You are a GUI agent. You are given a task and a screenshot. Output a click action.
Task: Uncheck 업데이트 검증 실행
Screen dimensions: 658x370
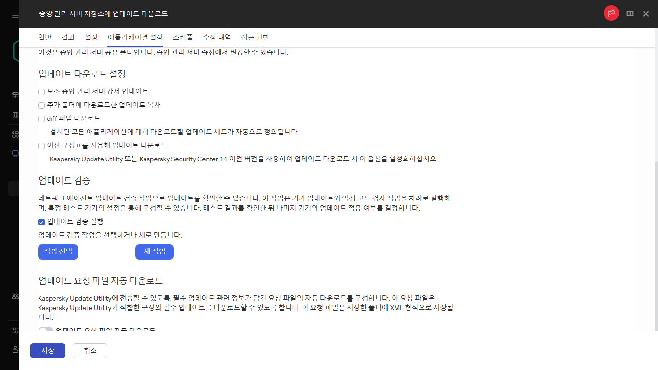pyautogui.click(x=41, y=222)
